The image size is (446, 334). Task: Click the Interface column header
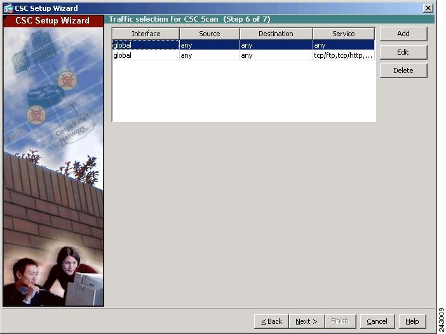(x=146, y=34)
